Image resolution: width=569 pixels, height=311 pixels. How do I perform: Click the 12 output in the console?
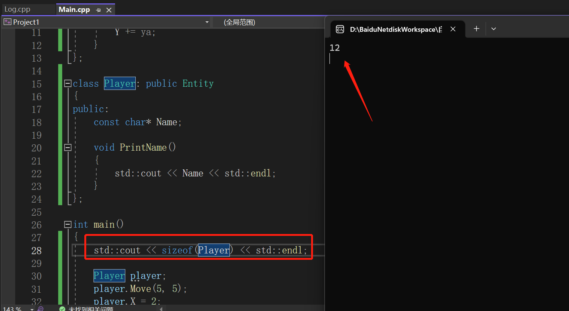click(x=335, y=48)
